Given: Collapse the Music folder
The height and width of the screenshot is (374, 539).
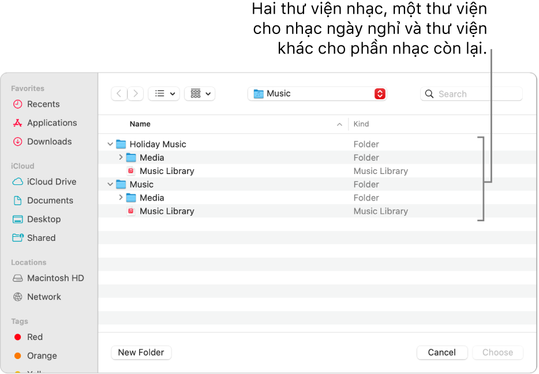Looking at the screenshot, I should (110, 184).
